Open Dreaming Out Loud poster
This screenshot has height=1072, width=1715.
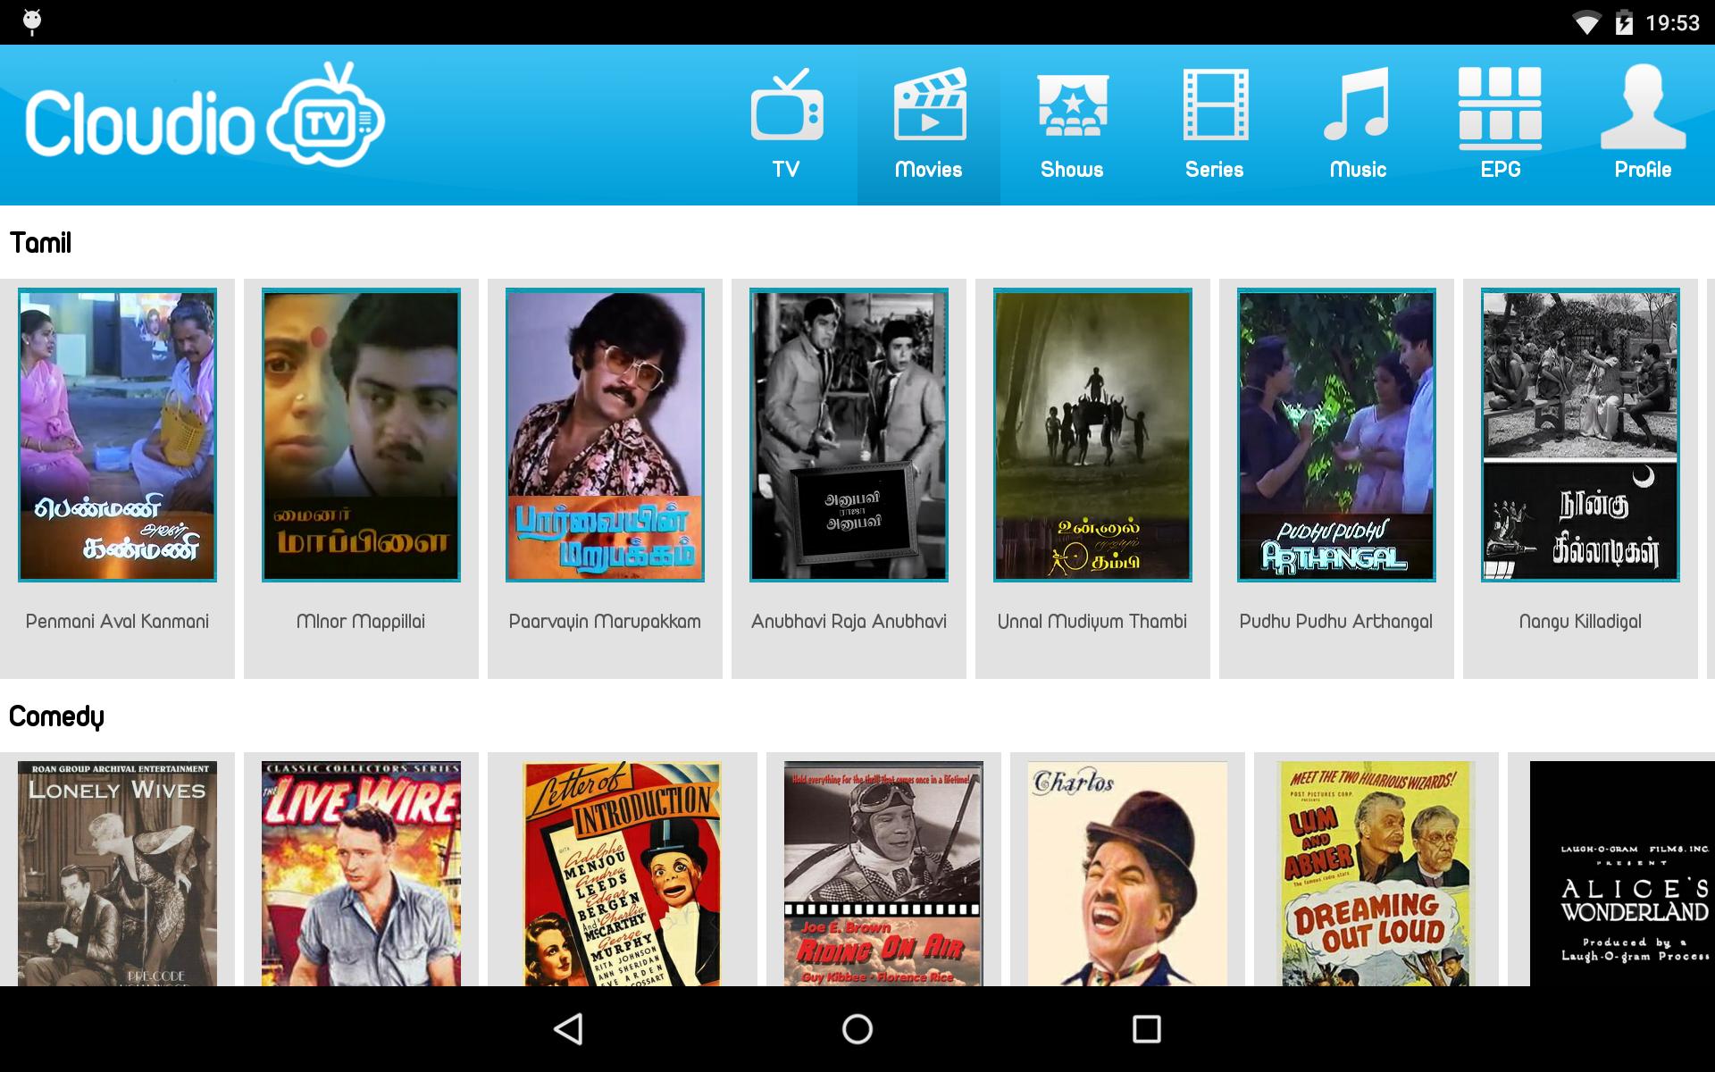pyautogui.click(x=1376, y=874)
